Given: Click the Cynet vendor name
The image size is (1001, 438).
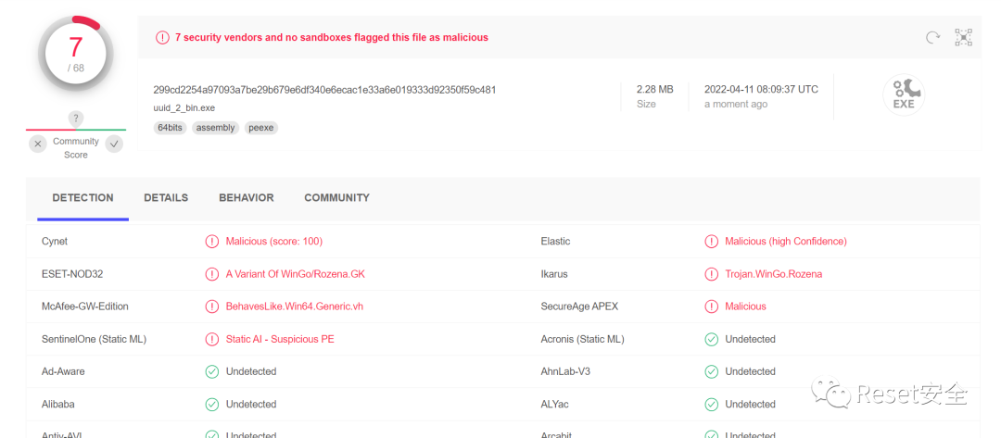Looking at the screenshot, I should pyautogui.click(x=55, y=242).
